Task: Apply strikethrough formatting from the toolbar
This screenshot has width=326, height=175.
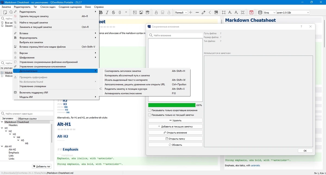Action: (113, 12)
